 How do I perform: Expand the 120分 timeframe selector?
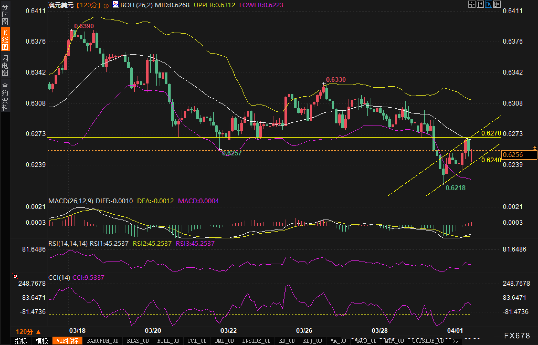[x=28, y=332]
